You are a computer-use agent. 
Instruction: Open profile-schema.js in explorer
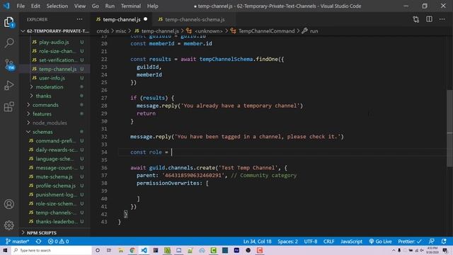(x=55, y=186)
